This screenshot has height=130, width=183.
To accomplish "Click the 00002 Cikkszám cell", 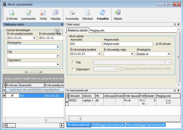I will click(x=75, y=102).
